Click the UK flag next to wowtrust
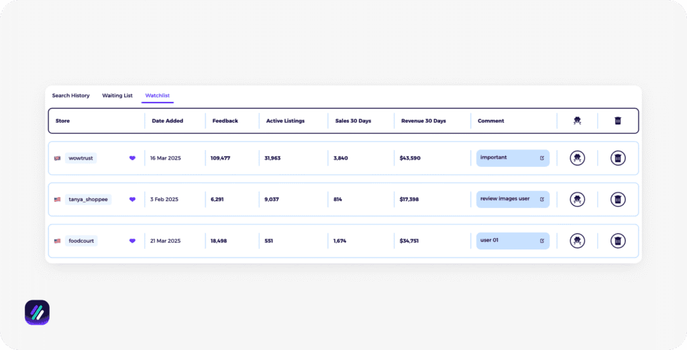The image size is (687, 350). 58,158
